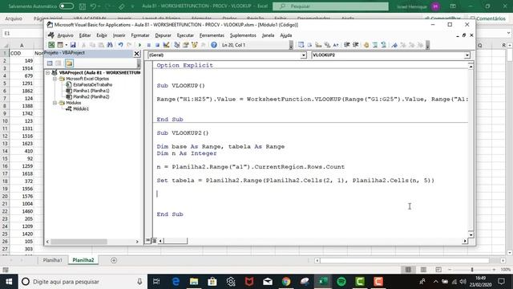Open the Properties Window toolbar icon

coord(185,45)
